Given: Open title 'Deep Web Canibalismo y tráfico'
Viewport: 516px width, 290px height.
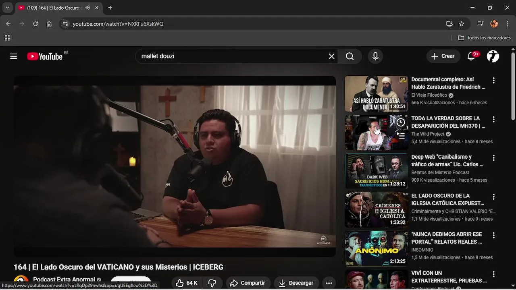Looking at the screenshot, I should [447, 161].
